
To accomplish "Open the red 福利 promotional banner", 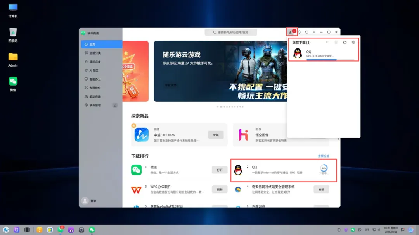I will point(135,71).
